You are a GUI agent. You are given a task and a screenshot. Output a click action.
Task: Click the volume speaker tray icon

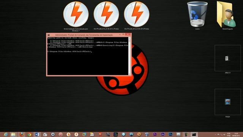224,134
